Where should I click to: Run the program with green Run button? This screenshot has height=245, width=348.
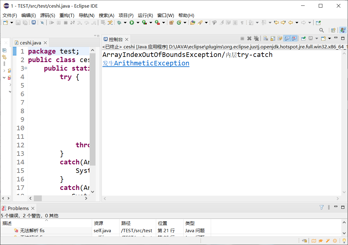(132, 23)
